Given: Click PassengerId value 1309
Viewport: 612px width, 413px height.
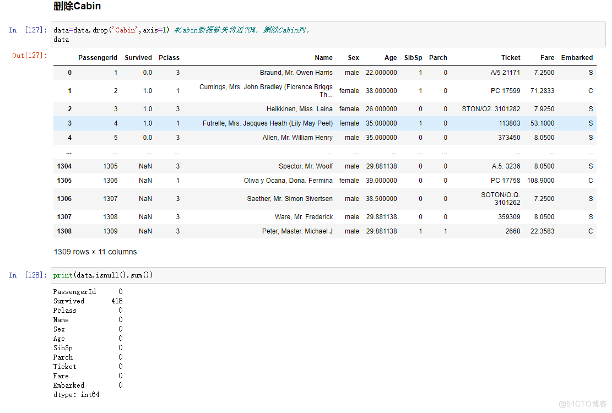Looking at the screenshot, I should (110, 231).
